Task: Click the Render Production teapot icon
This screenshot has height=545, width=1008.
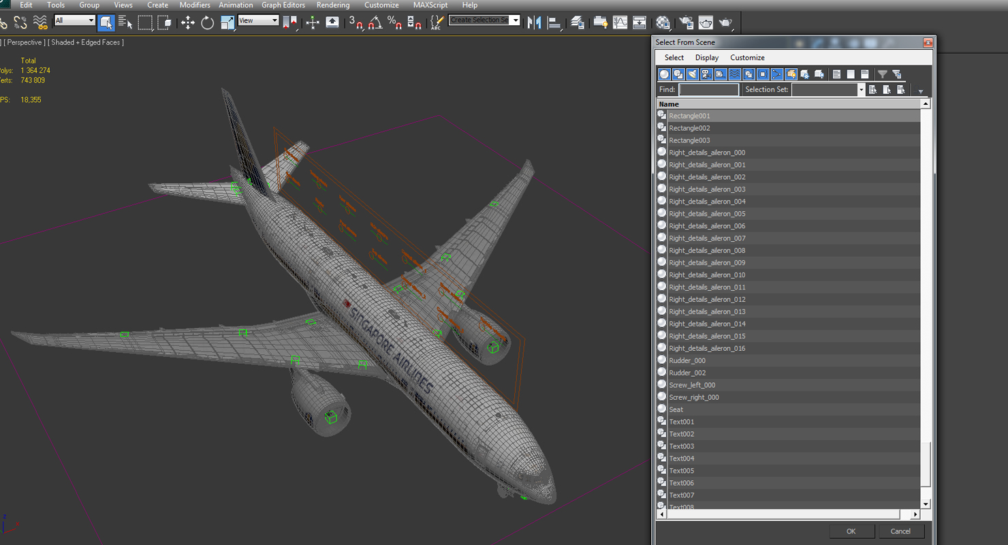Action: pyautogui.click(x=725, y=22)
